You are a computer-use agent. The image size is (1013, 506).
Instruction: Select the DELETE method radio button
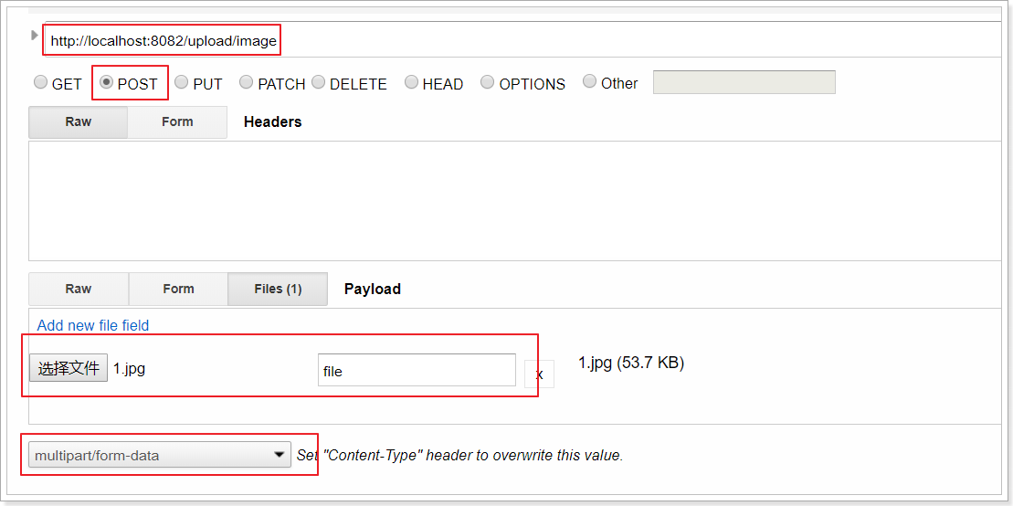[319, 83]
